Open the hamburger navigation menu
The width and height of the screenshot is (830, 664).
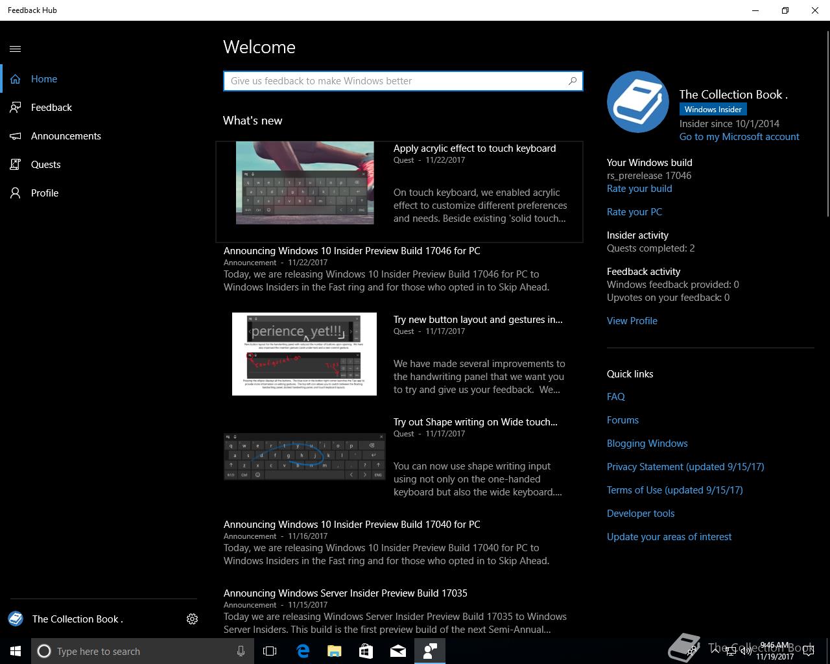pos(16,49)
